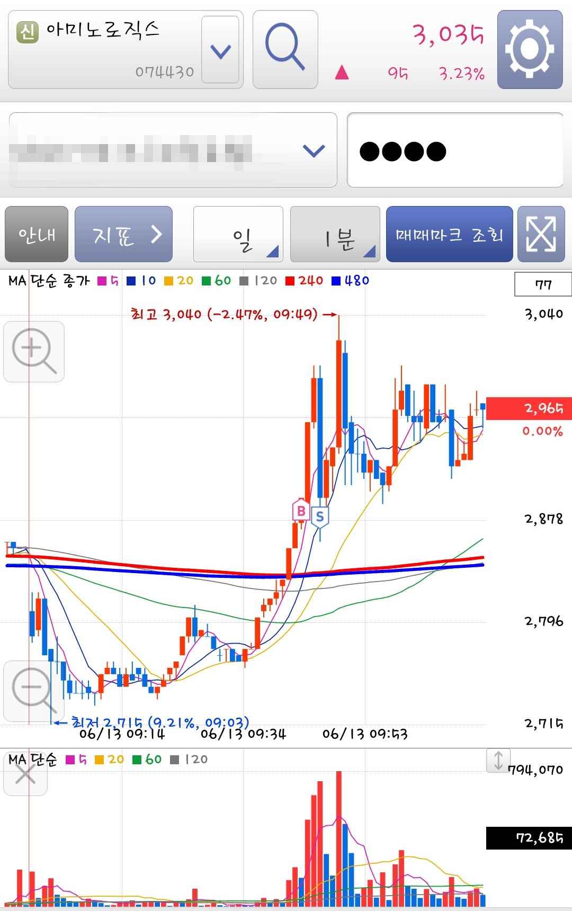Tap the 아미노로직스 stock name
This screenshot has height=911, width=572.
103,30
